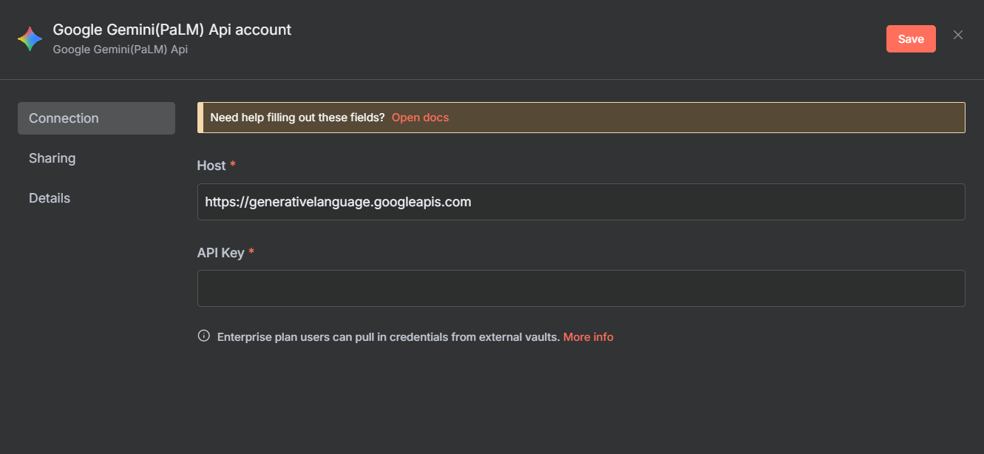Click the credential name title text
The height and width of the screenshot is (454, 984).
point(172,30)
